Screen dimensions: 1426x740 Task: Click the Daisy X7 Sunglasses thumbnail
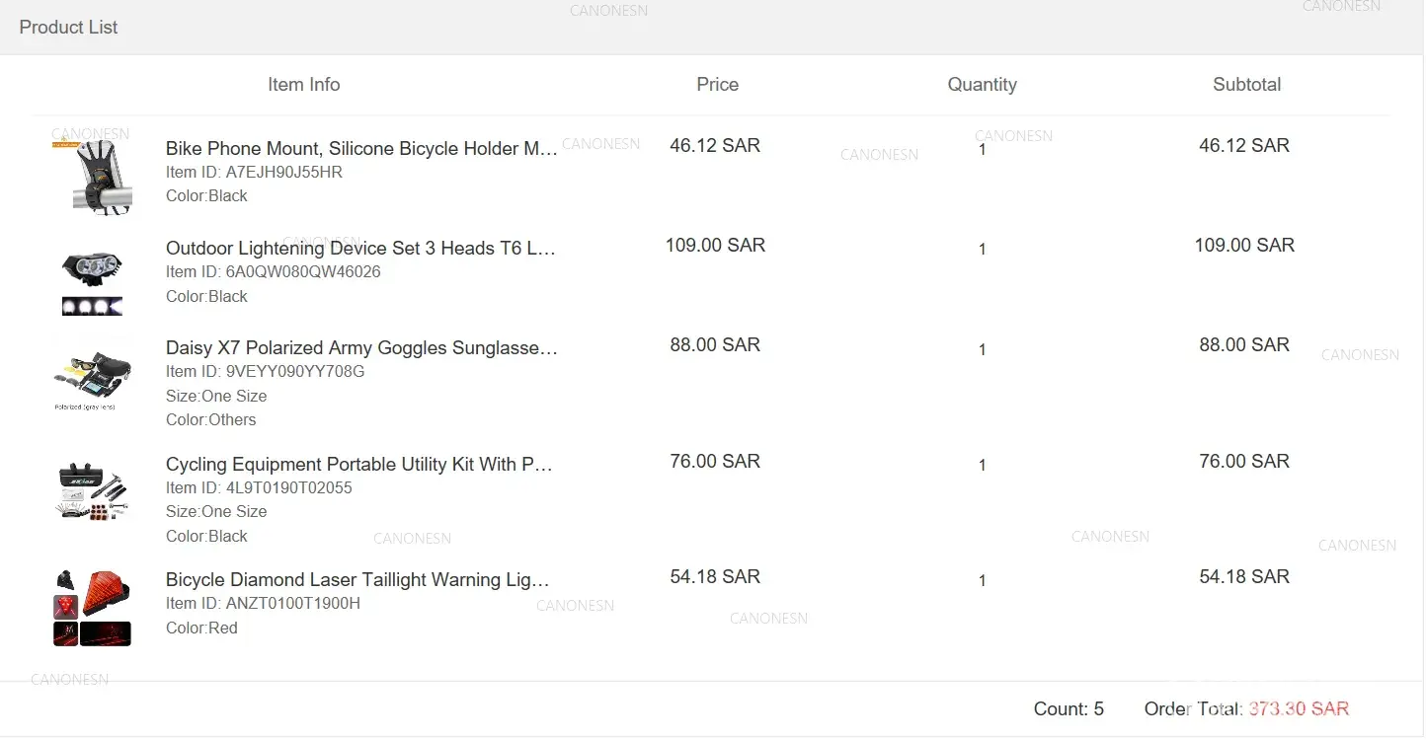pos(92,379)
